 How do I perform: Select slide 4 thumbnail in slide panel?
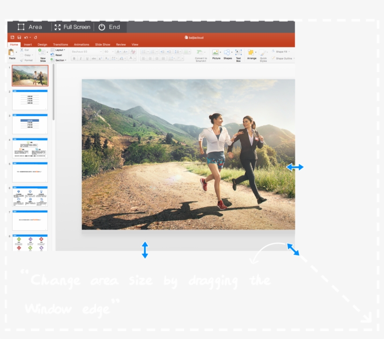pos(30,148)
